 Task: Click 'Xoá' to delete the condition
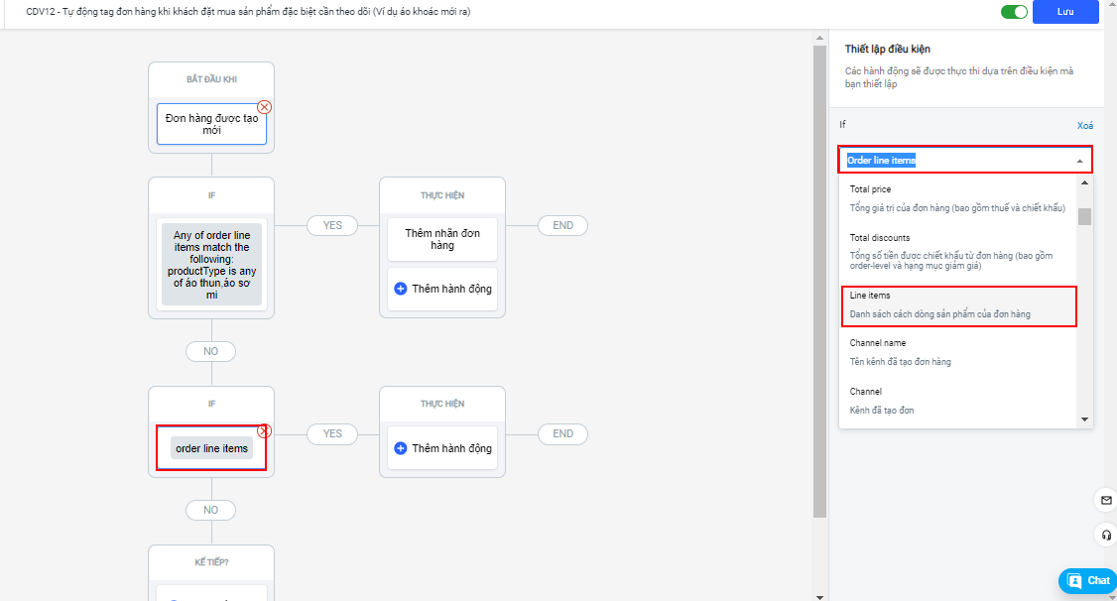[1085, 126]
